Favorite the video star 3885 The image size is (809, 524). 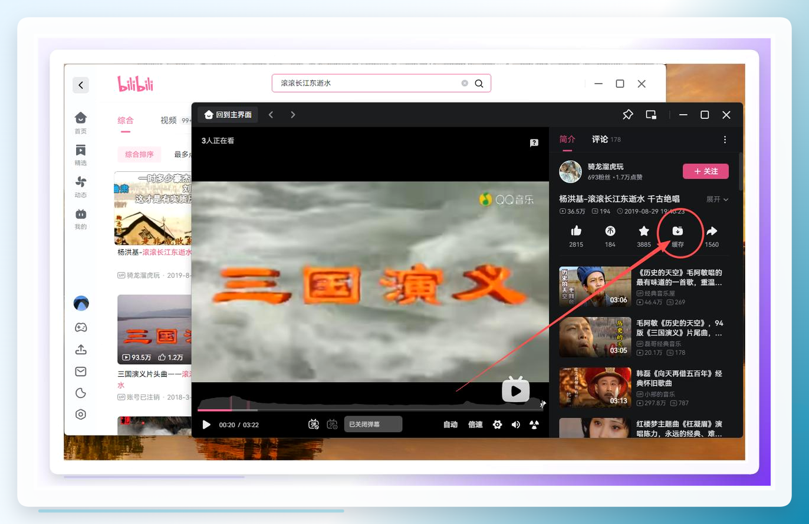point(644,237)
